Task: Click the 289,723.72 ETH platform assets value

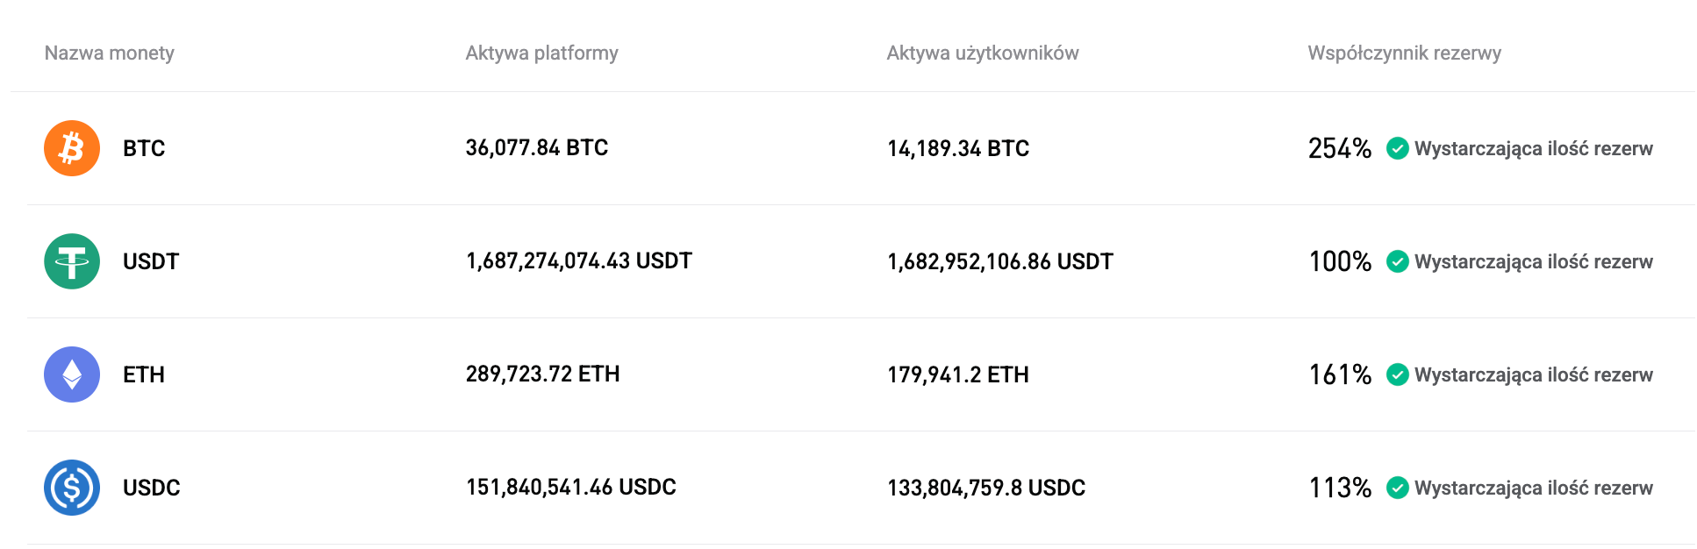Action: (543, 374)
